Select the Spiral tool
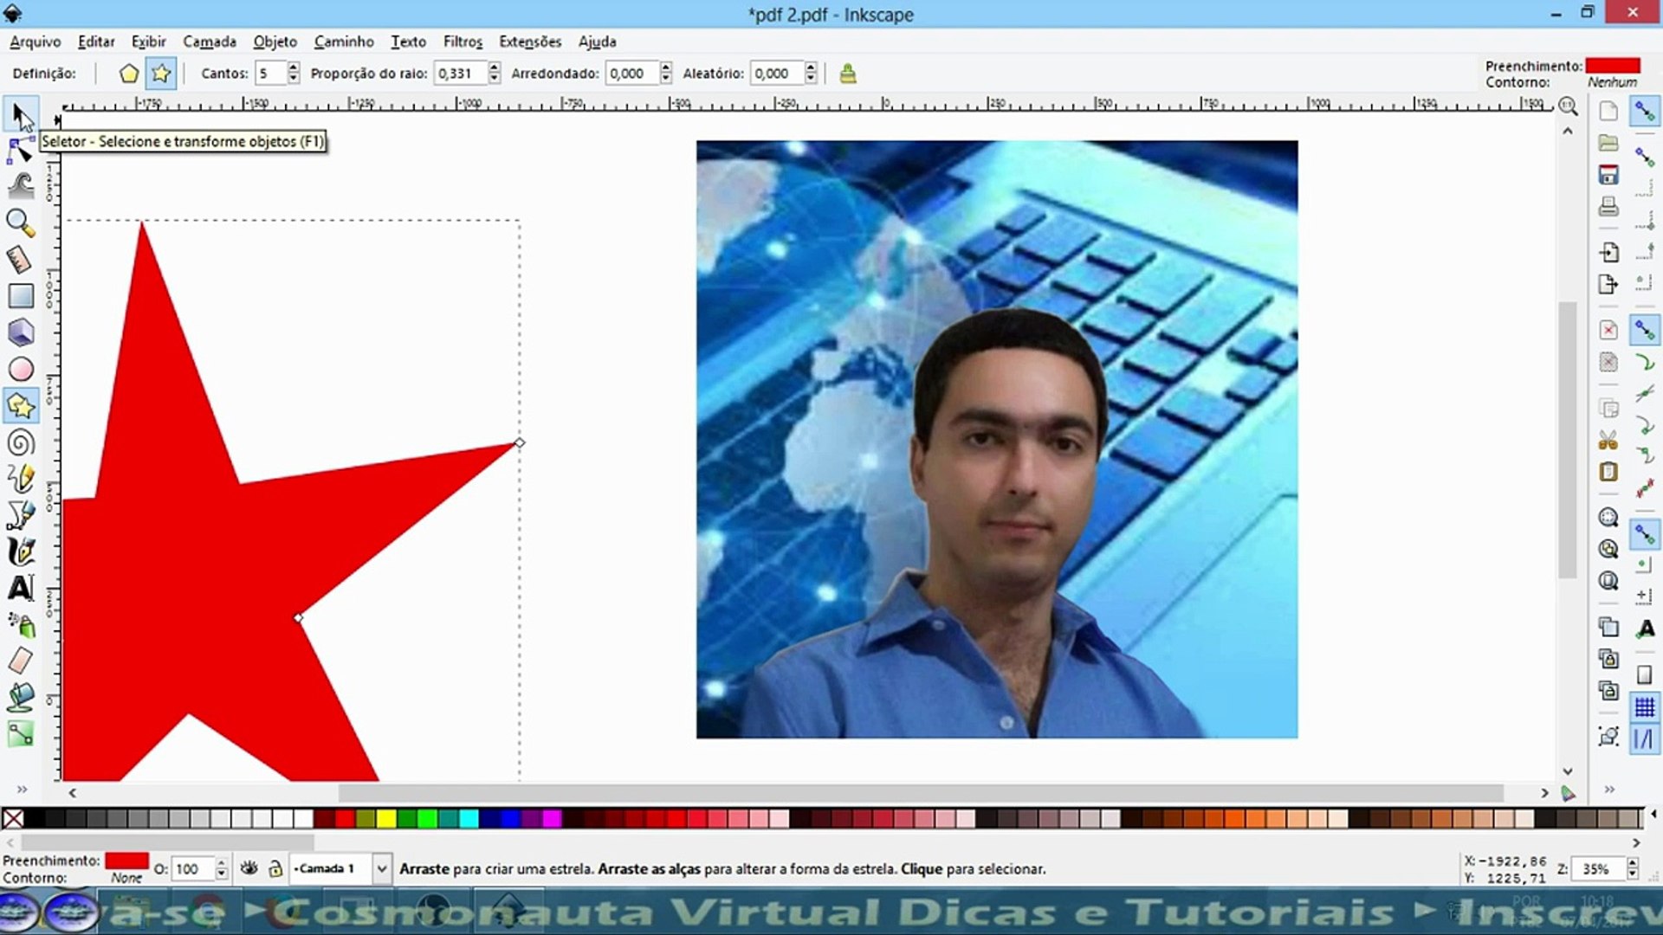This screenshot has height=935, width=1663. [x=21, y=443]
